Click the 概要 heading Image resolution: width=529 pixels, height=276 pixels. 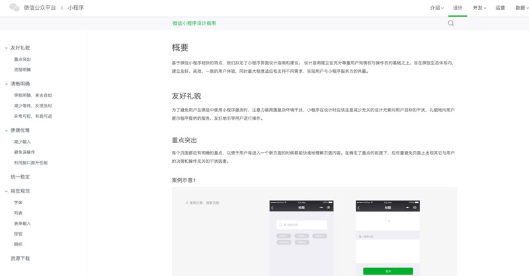180,48
